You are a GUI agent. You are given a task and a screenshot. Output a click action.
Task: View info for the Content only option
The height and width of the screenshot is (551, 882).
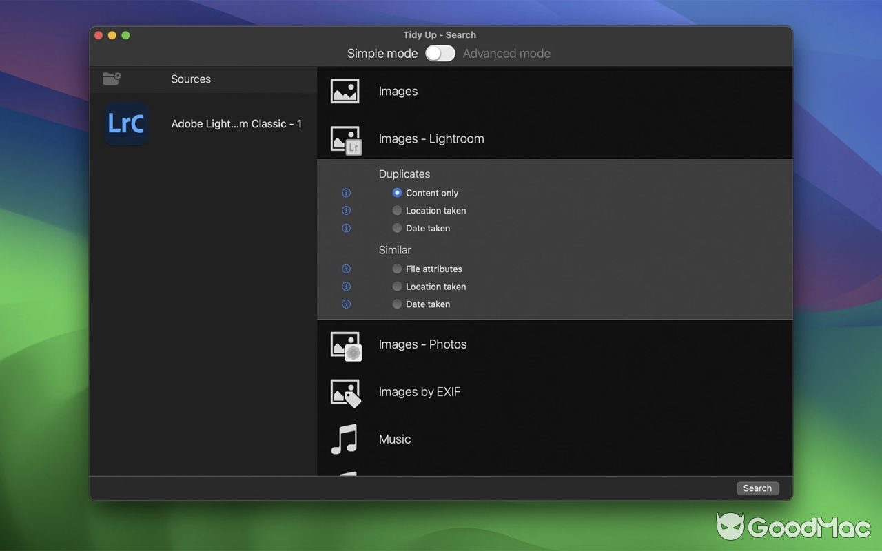346,193
